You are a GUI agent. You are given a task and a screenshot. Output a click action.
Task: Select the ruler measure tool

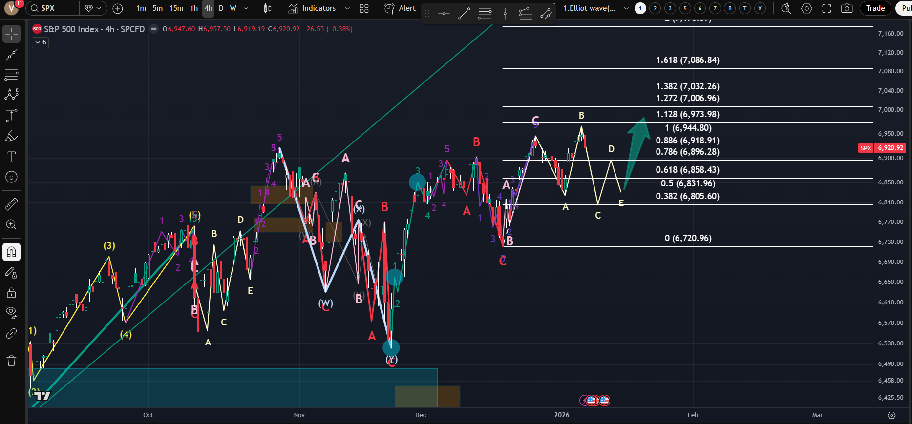(x=11, y=204)
